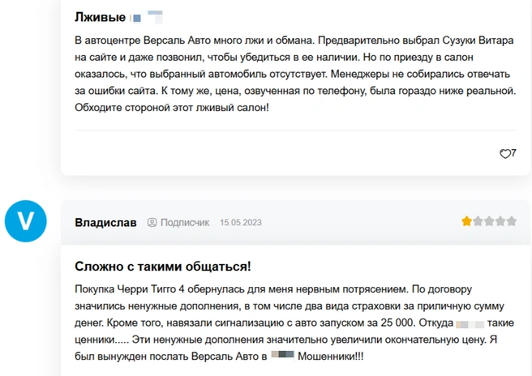Click text line starting В автоцентре Версаль Авто
The image size is (532, 376).
(294, 41)
